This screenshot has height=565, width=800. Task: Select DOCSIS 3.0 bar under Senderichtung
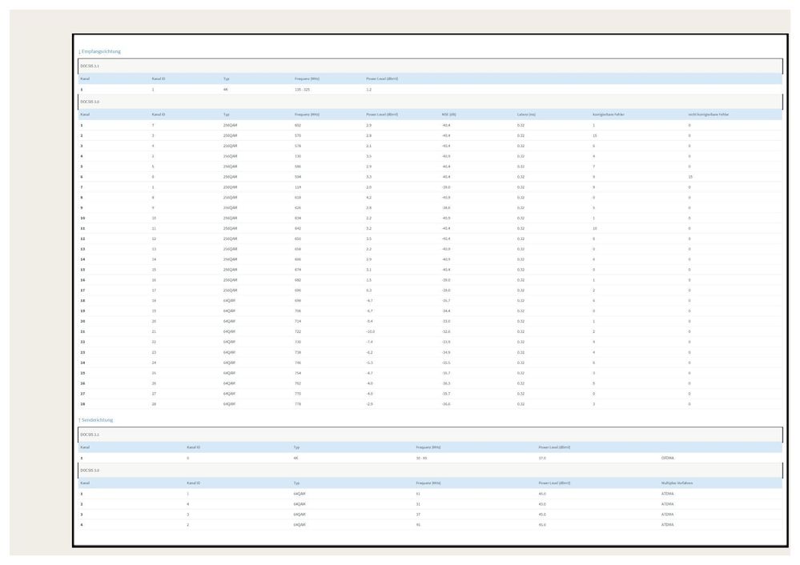coord(430,470)
